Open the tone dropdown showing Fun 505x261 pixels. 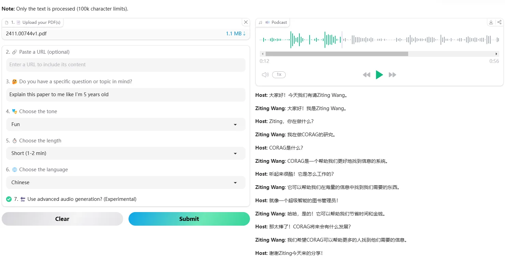(126, 124)
